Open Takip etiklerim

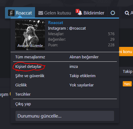pos(82,76)
